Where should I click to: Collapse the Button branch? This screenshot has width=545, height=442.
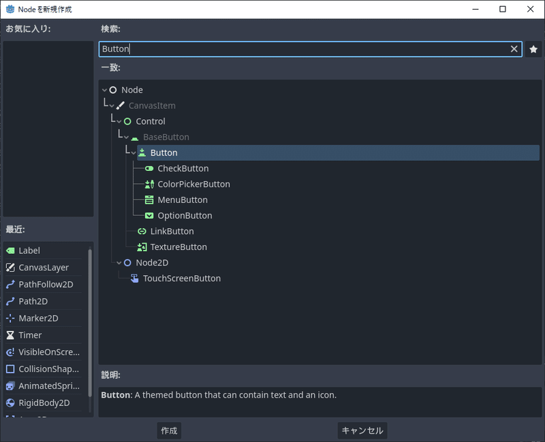click(134, 153)
